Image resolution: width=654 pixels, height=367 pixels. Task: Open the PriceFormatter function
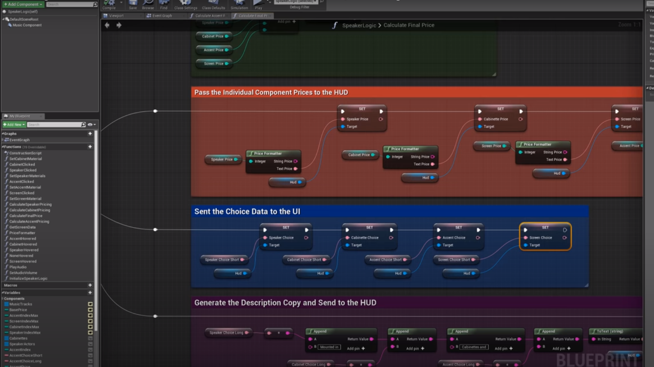(22, 233)
